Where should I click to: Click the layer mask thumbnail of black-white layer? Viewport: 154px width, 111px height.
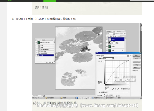coord(114,43)
